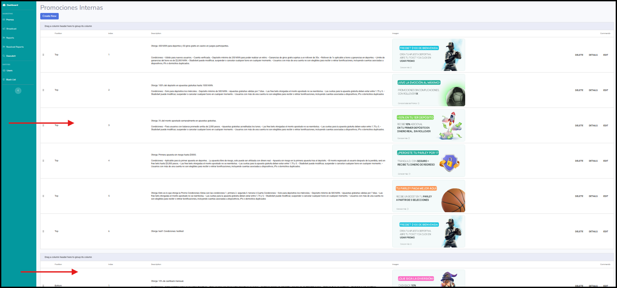
Task: Collapse the sidebar with the chevron button
Action: (18, 91)
